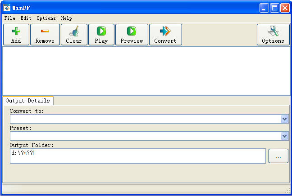Screen dimensions: 292x196
Task: Remove the selected file with Remove
Action: 45,35
